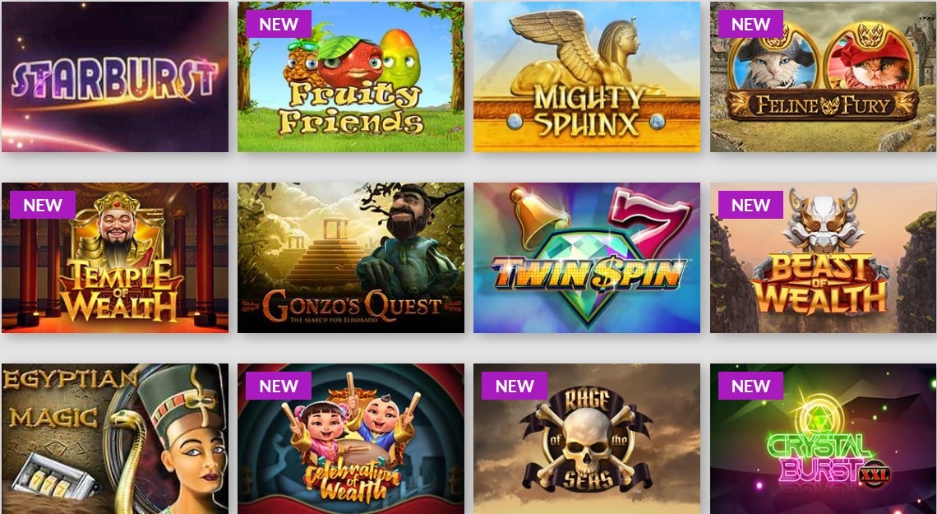Click the NEW badge on Celebration of Wealth
The height and width of the screenshot is (514, 937).
point(279,386)
